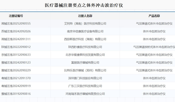175x102 pixels.
Task: Select registration number 豫械注准20242090123
Action: click(x=16, y=62)
